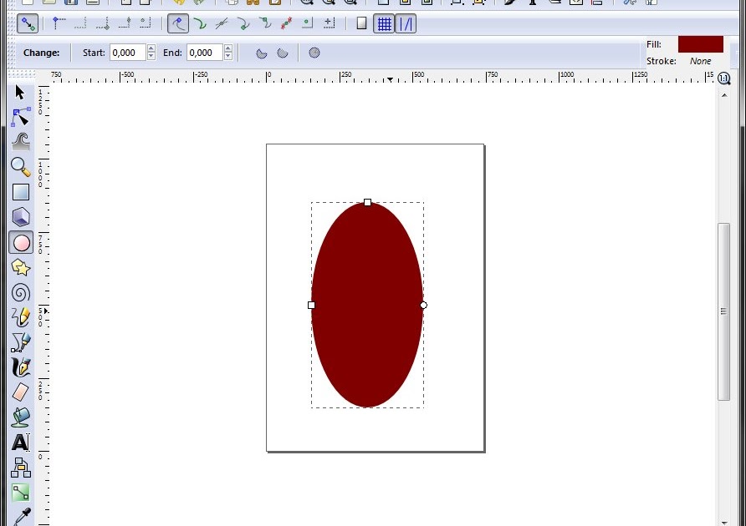Choose the Zoom magnifier tool

(x=20, y=167)
